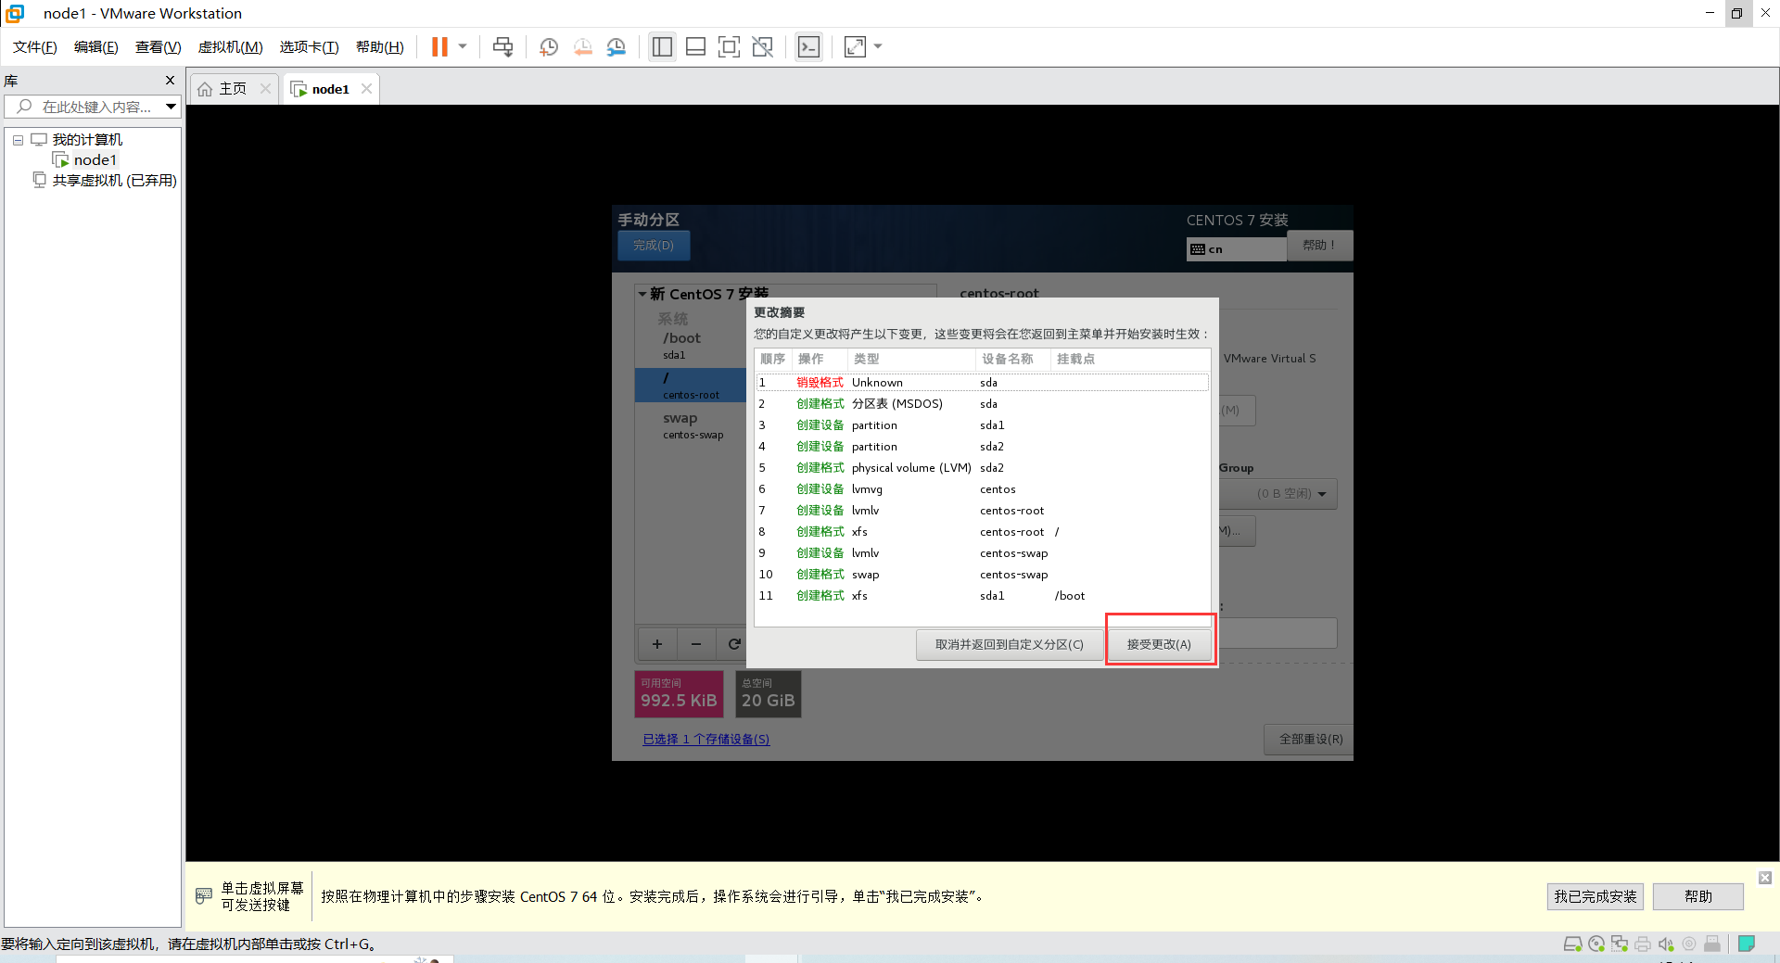Click the stretch guest display icon
This screenshot has height=963, width=1780.
[855, 46]
